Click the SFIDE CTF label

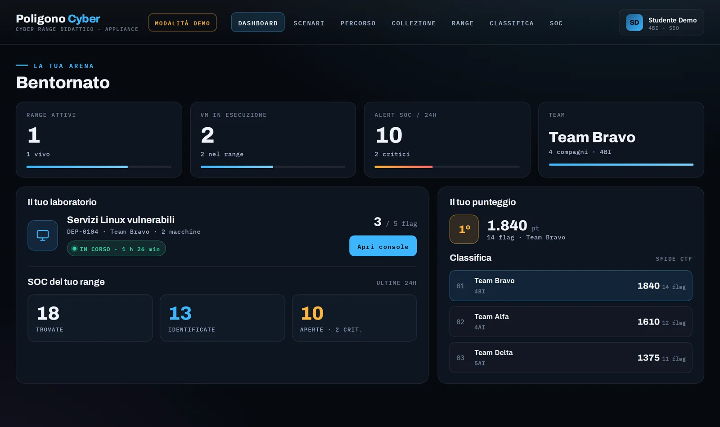coord(674,259)
